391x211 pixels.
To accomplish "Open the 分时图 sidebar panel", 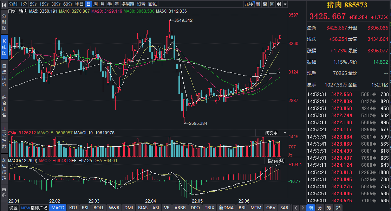I will (x=4, y=22).
